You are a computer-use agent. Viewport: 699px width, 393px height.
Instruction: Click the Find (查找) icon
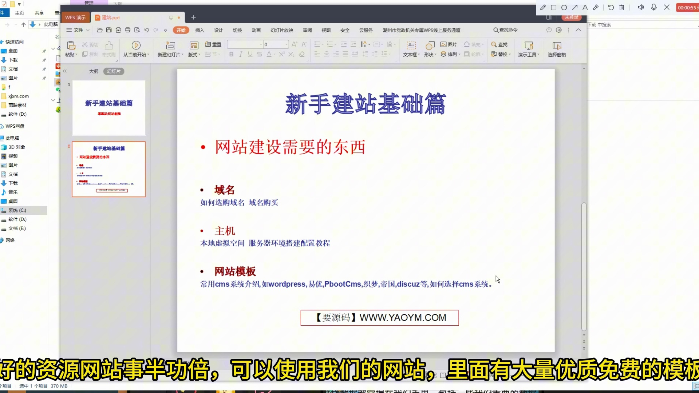(494, 44)
